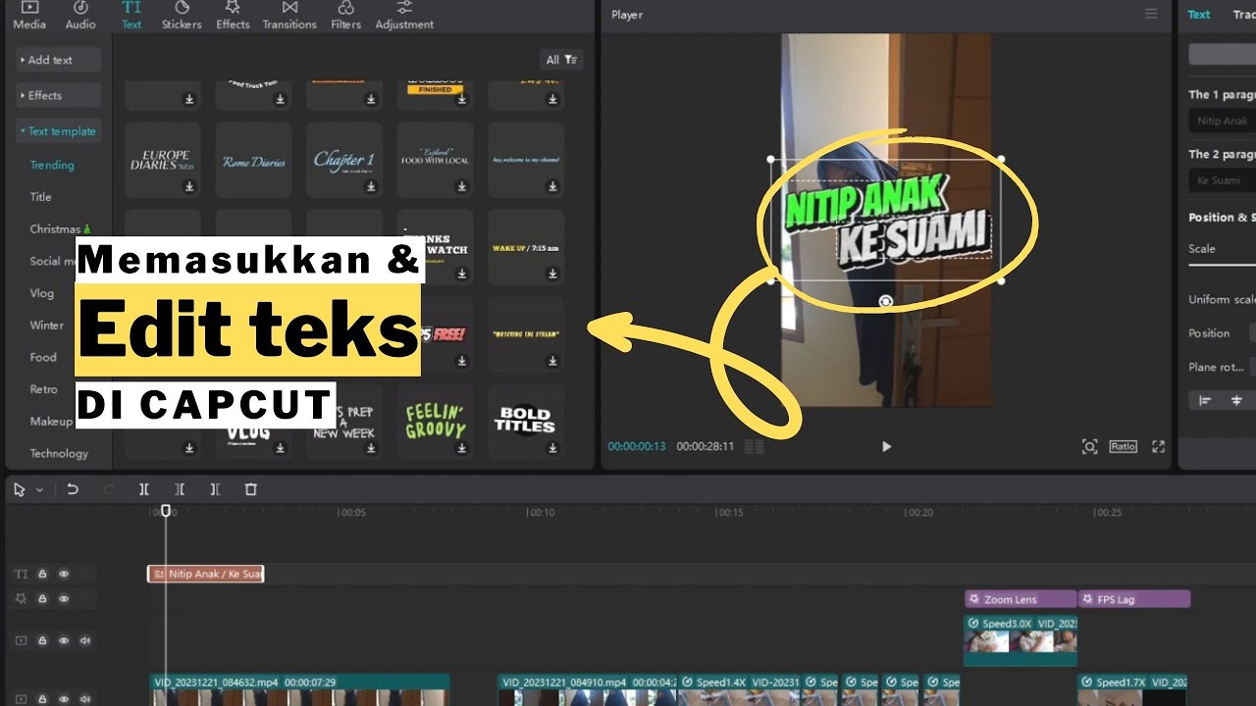Image resolution: width=1256 pixels, height=706 pixels.
Task: Select the Trending template category
Action: (x=52, y=165)
